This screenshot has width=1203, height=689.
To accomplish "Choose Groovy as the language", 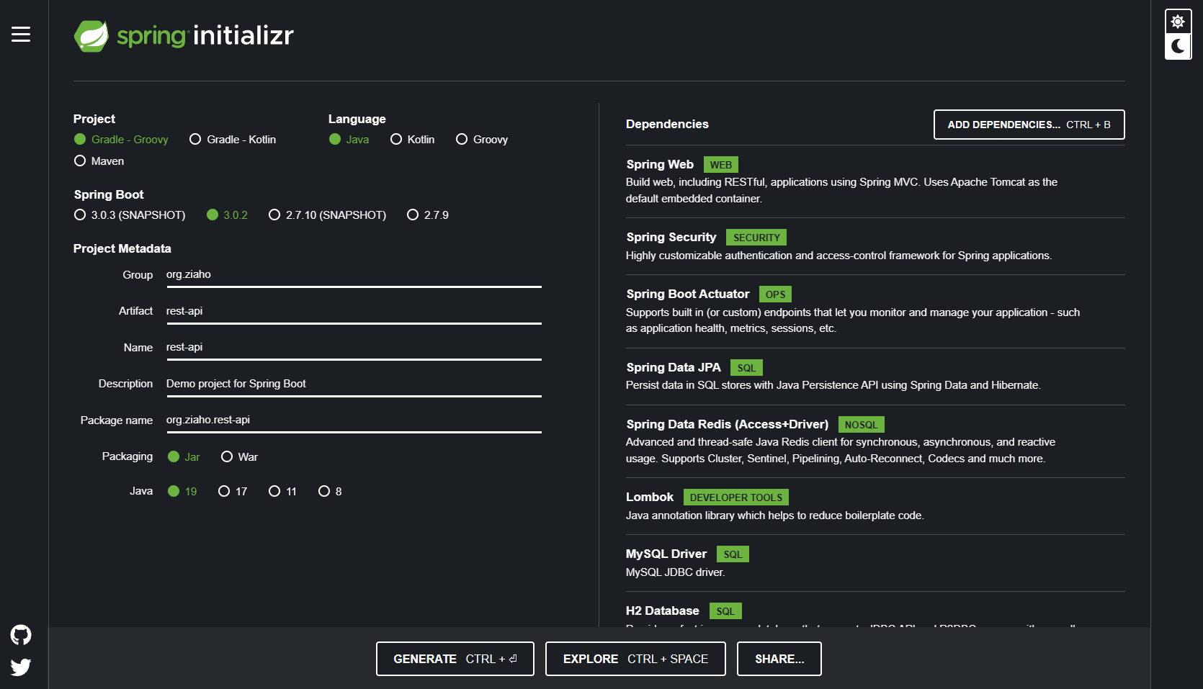I will pos(482,140).
